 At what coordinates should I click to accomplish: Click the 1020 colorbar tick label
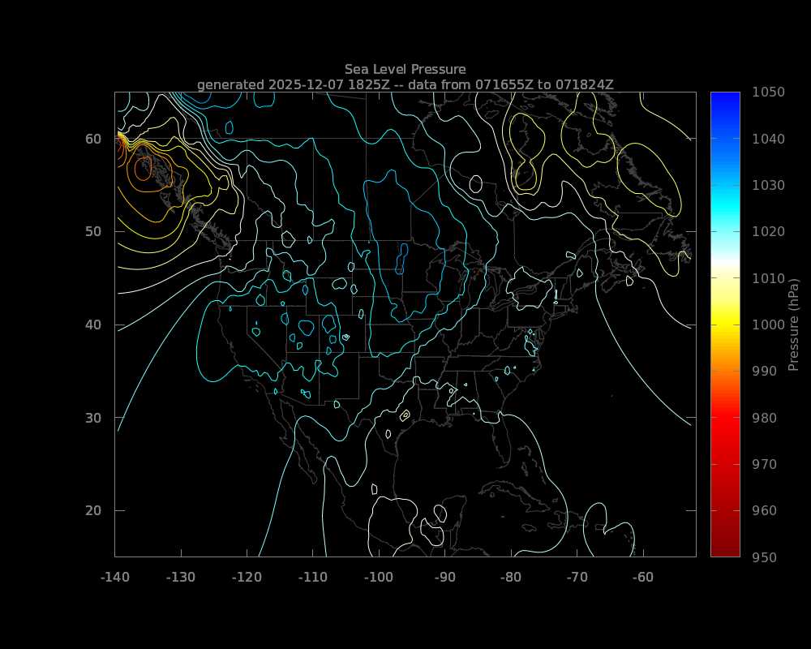tap(767, 231)
